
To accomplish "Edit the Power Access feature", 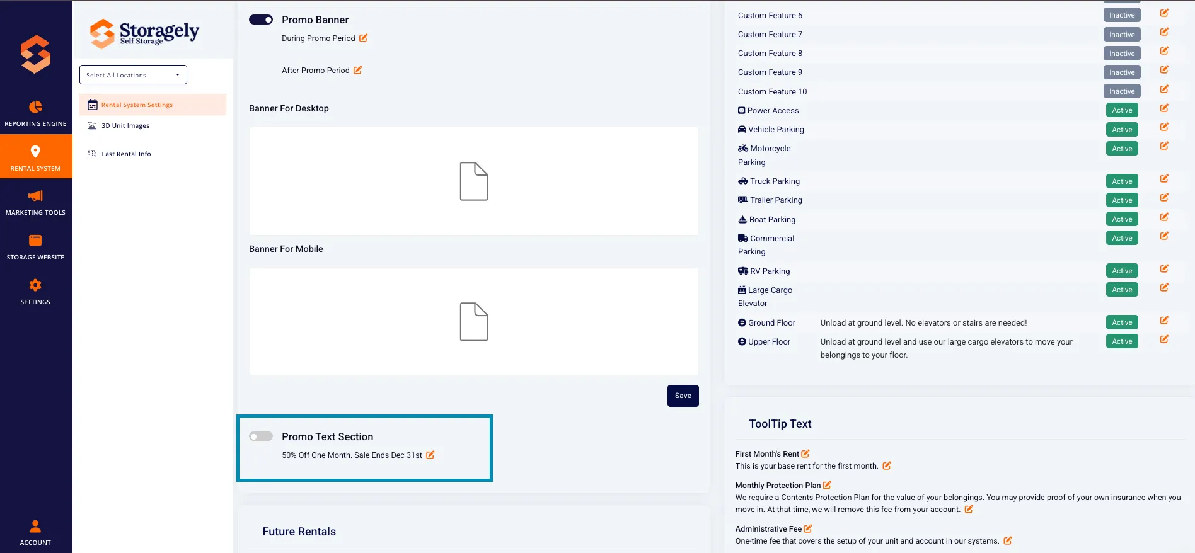I will 1164,108.
